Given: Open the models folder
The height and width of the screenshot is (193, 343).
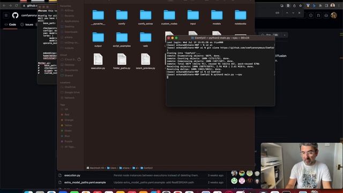Looking at the screenshot, I should (217, 15).
